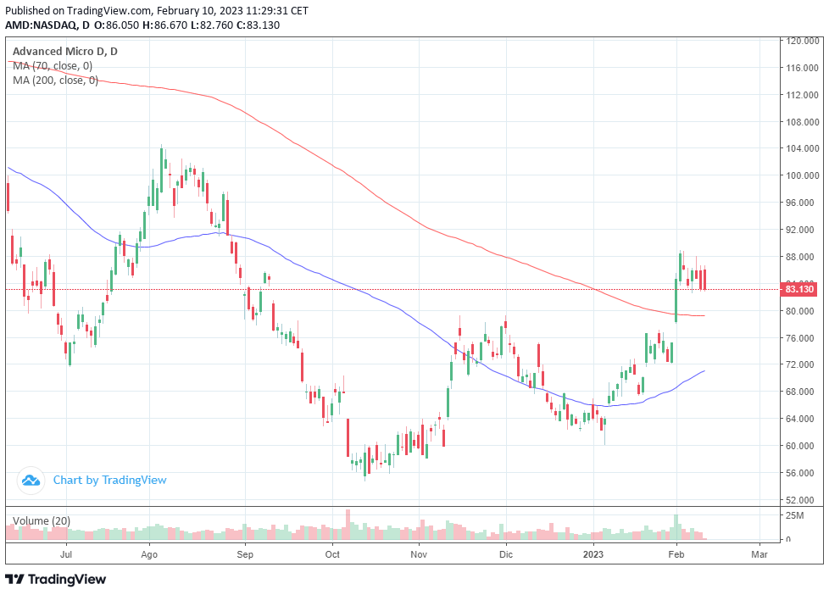Click the 116.000 price axis label
This screenshot has width=829, height=595.
pos(803,68)
